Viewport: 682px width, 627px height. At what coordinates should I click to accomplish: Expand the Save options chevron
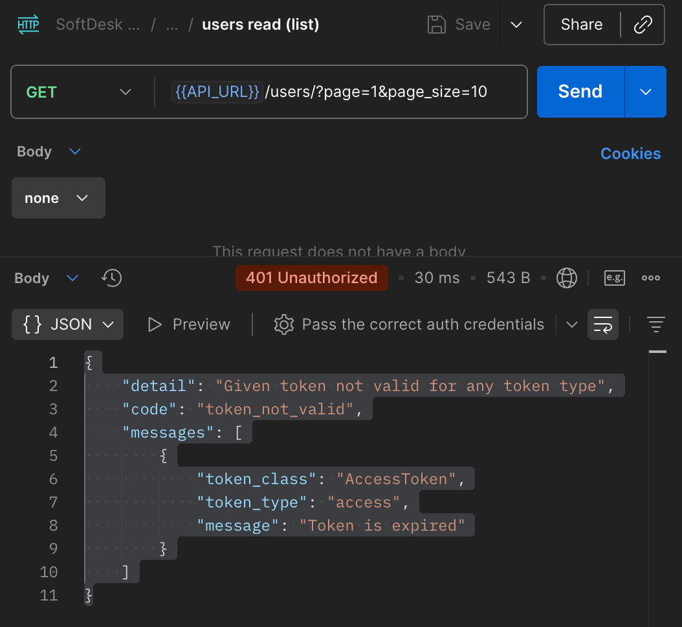coord(516,25)
